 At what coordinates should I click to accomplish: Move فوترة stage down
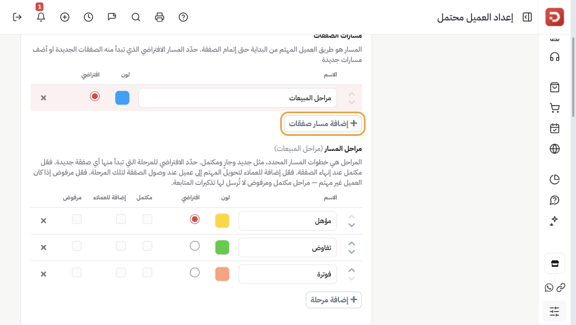(x=351, y=278)
